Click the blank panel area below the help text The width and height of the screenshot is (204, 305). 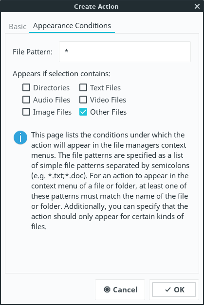coord(102,252)
